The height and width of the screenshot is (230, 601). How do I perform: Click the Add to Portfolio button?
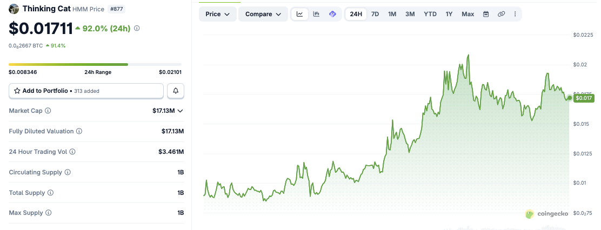click(86, 91)
